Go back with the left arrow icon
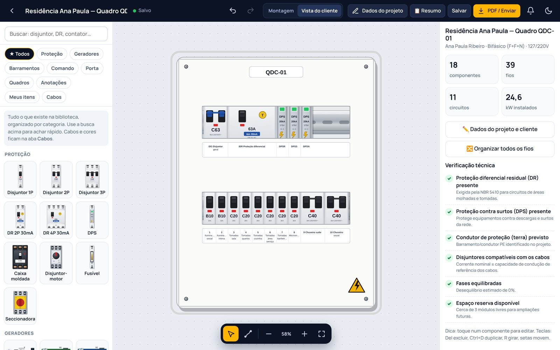The height and width of the screenshot is (350, 560). pos(12,11)
